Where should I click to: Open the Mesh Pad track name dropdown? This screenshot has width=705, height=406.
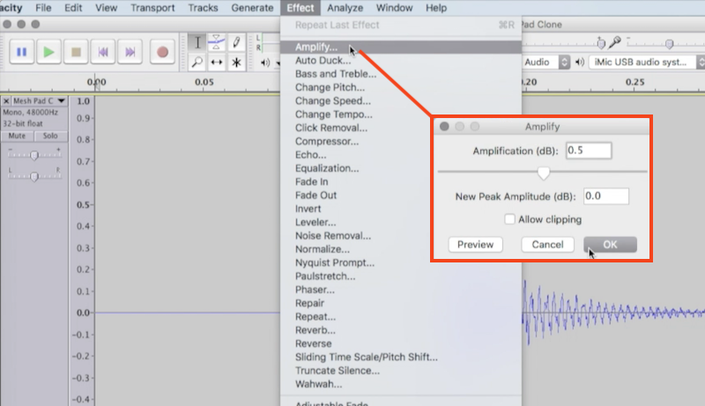pos(61,101)
